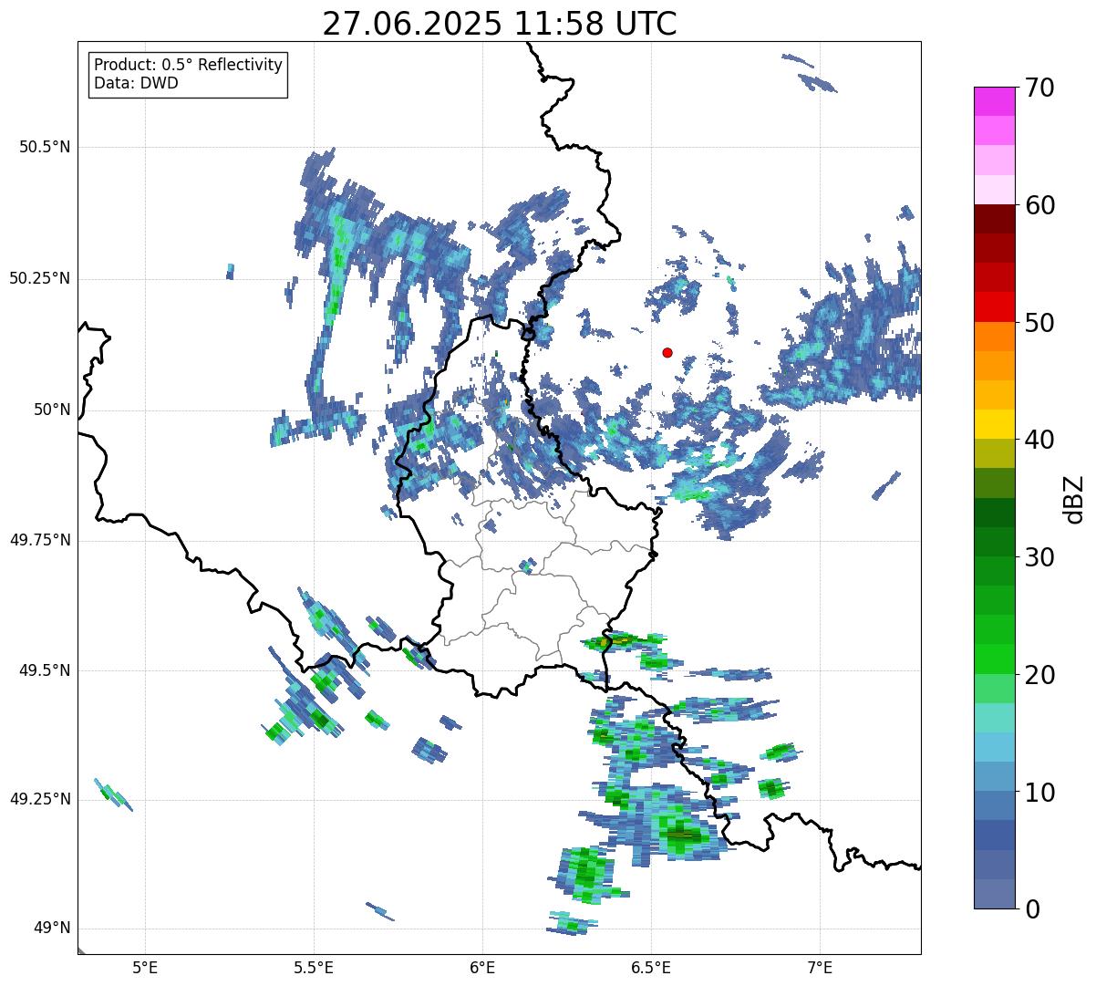Click the 50.25°N latitude label
Screen dimensions: 1096x986
[40, 278]
